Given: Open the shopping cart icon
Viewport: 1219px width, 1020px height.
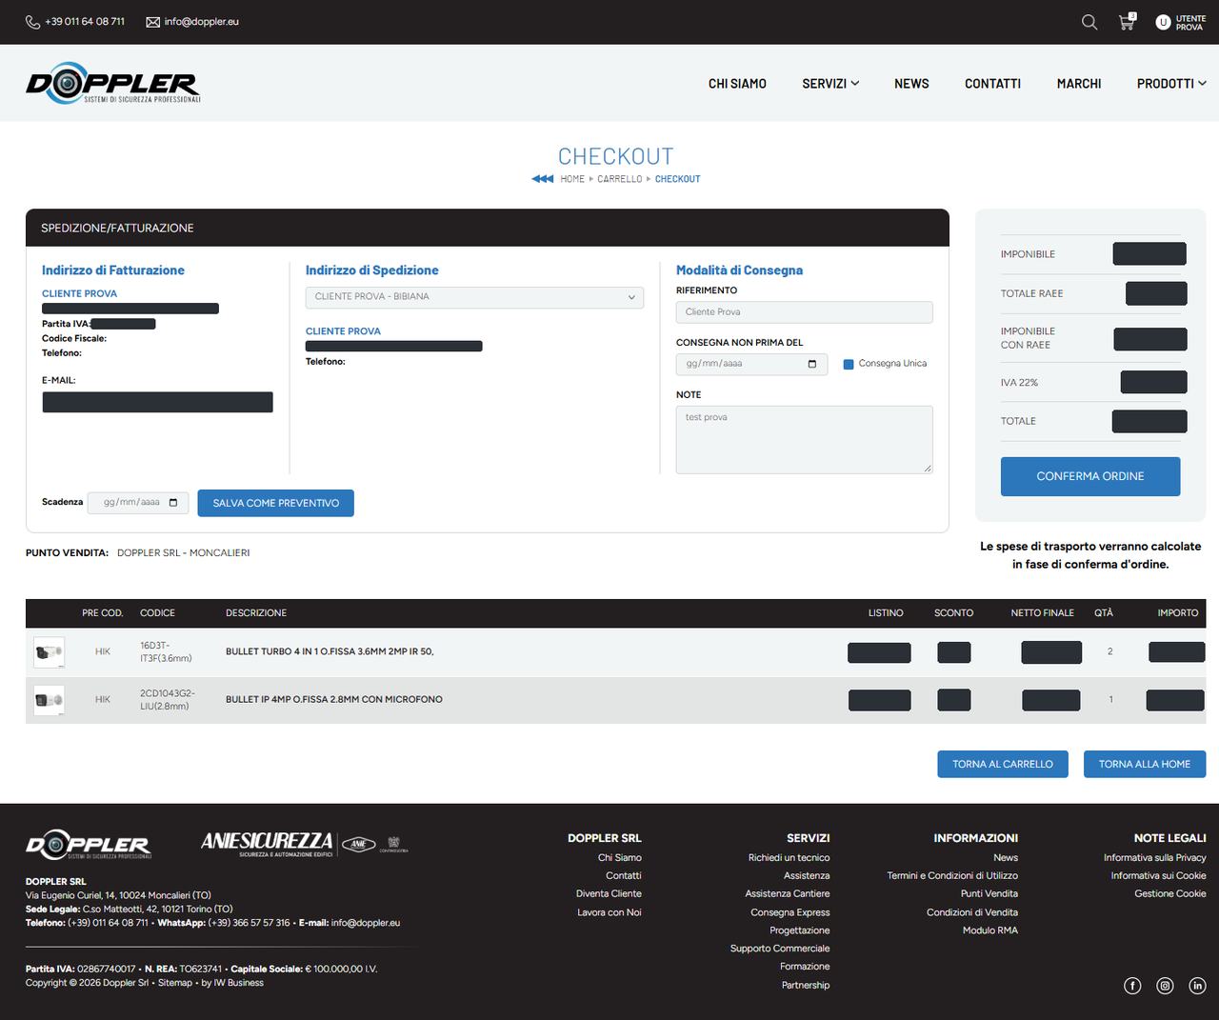Looking at the screenshot, I should tap(1127, 22).
